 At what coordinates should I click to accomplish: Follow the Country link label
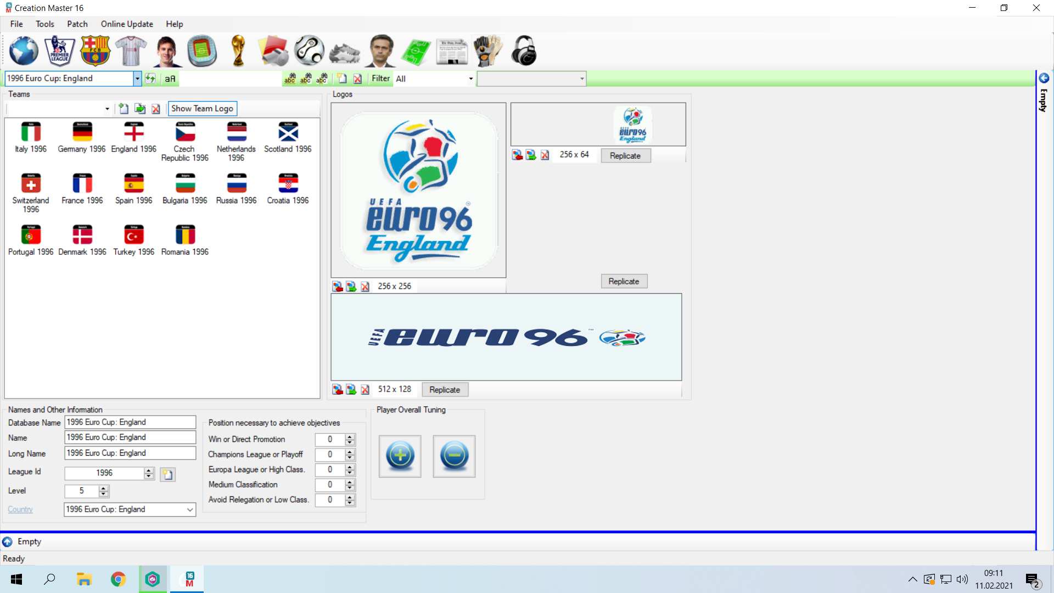[20, 510]
